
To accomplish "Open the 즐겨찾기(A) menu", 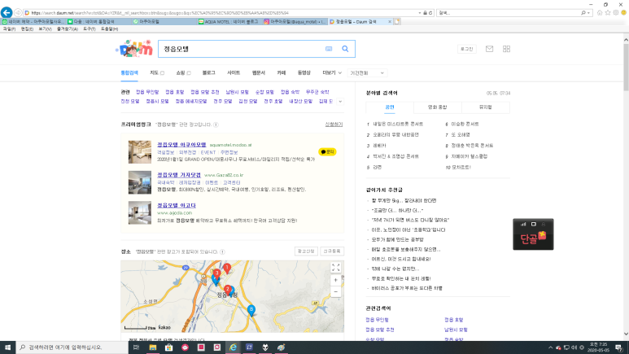I will (68, 29).
